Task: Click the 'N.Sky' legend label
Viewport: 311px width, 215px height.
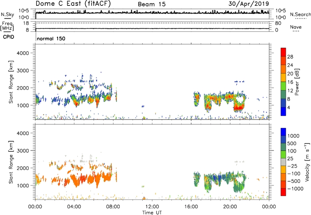Action: tap(7, 14)
